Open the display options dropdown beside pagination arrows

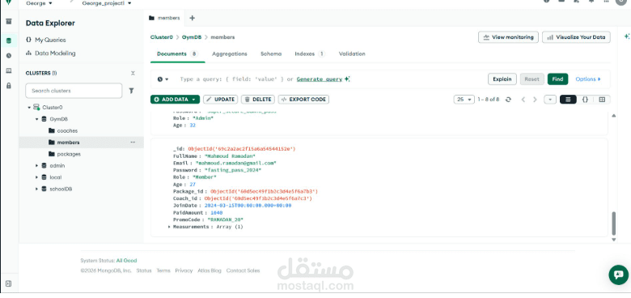(x=550, y=100)
